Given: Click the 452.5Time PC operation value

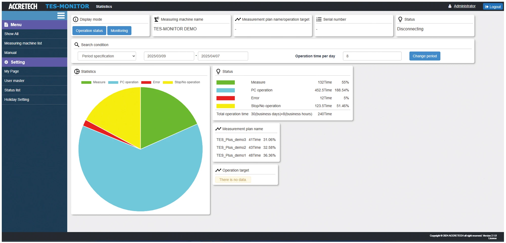Looking at the screenshot, I should (323, 90).
